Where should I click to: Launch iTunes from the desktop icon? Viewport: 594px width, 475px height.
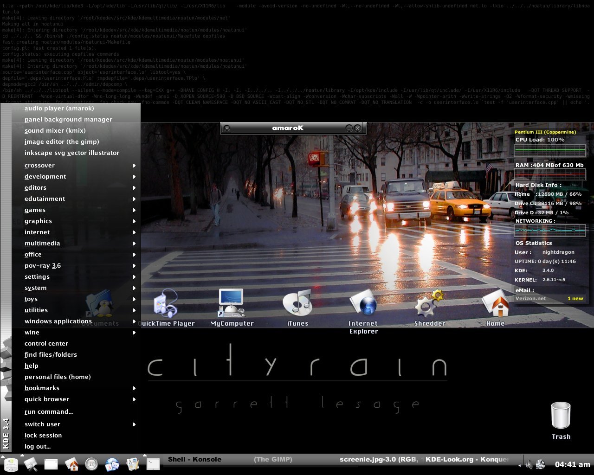click(297, 308)
